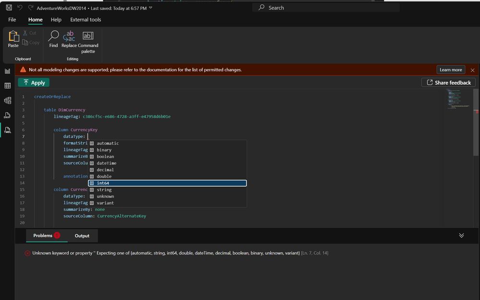Click the Search box
The height and width of the screenshot is (300, 480).
point(326,8)
